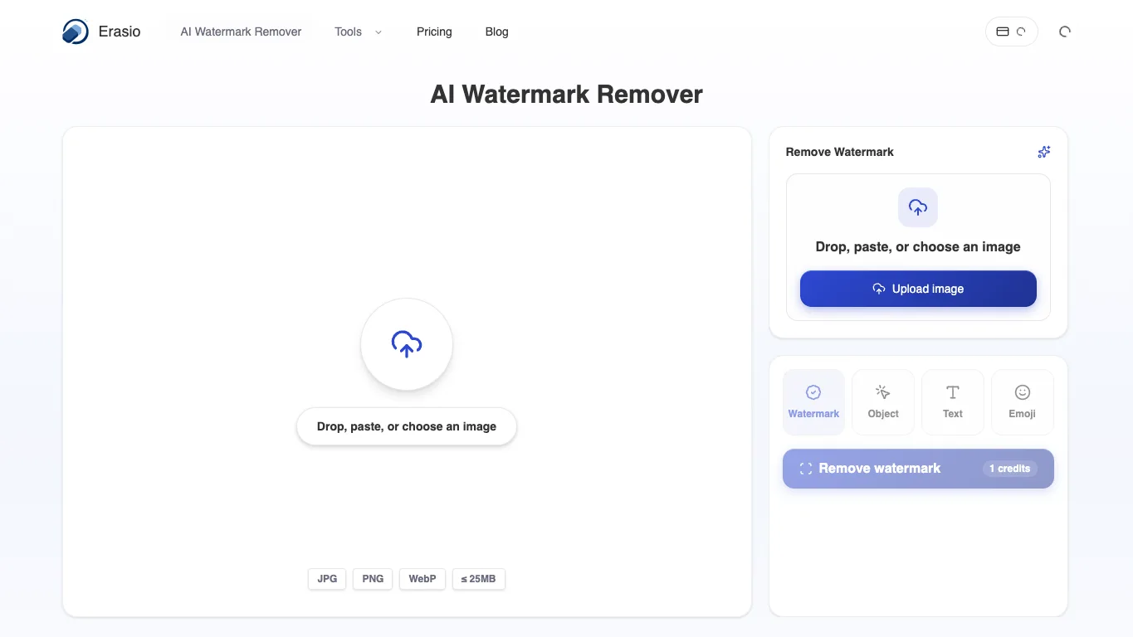Open the AI Watermark Remover nav link

(241, 32)
